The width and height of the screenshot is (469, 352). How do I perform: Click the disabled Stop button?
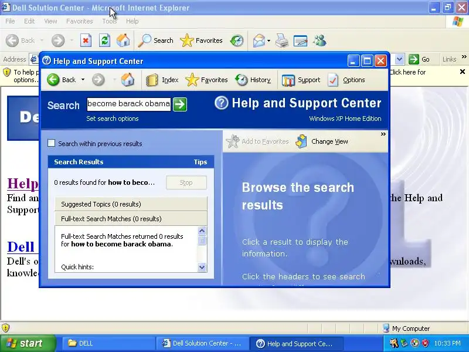(186, 182)
